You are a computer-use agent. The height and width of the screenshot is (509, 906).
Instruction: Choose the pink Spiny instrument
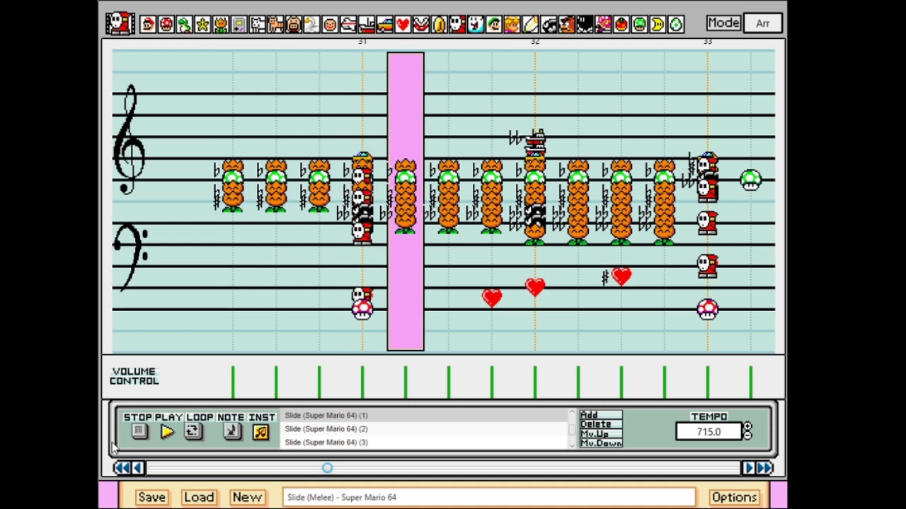pos(603,24)
